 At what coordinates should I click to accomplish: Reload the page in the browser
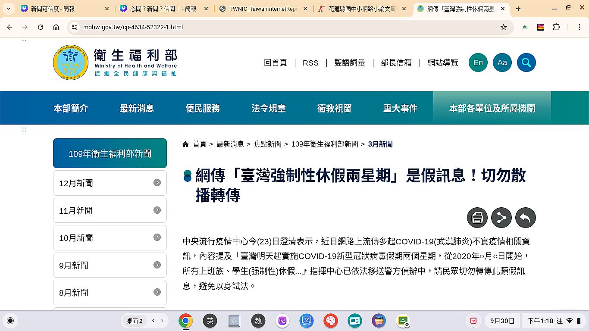point(41,27)
